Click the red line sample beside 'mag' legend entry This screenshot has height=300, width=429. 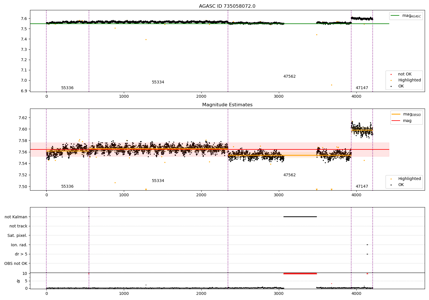(x=396, y=121)
